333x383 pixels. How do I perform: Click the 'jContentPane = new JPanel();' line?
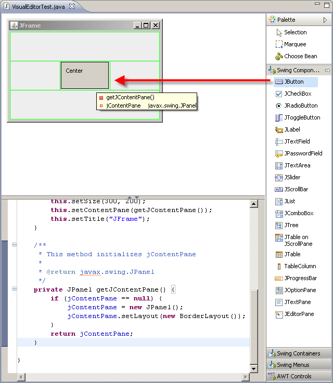click(x=125, y=307)
